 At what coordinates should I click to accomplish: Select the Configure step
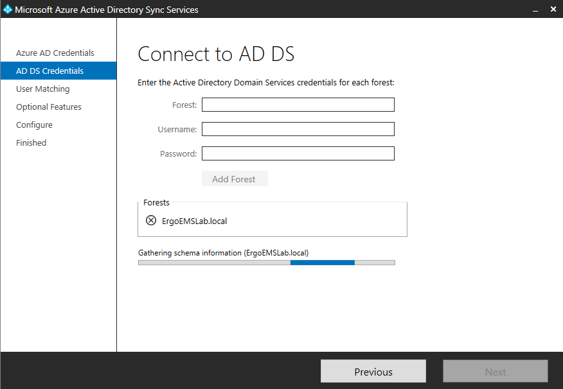[x=34, y=125]
